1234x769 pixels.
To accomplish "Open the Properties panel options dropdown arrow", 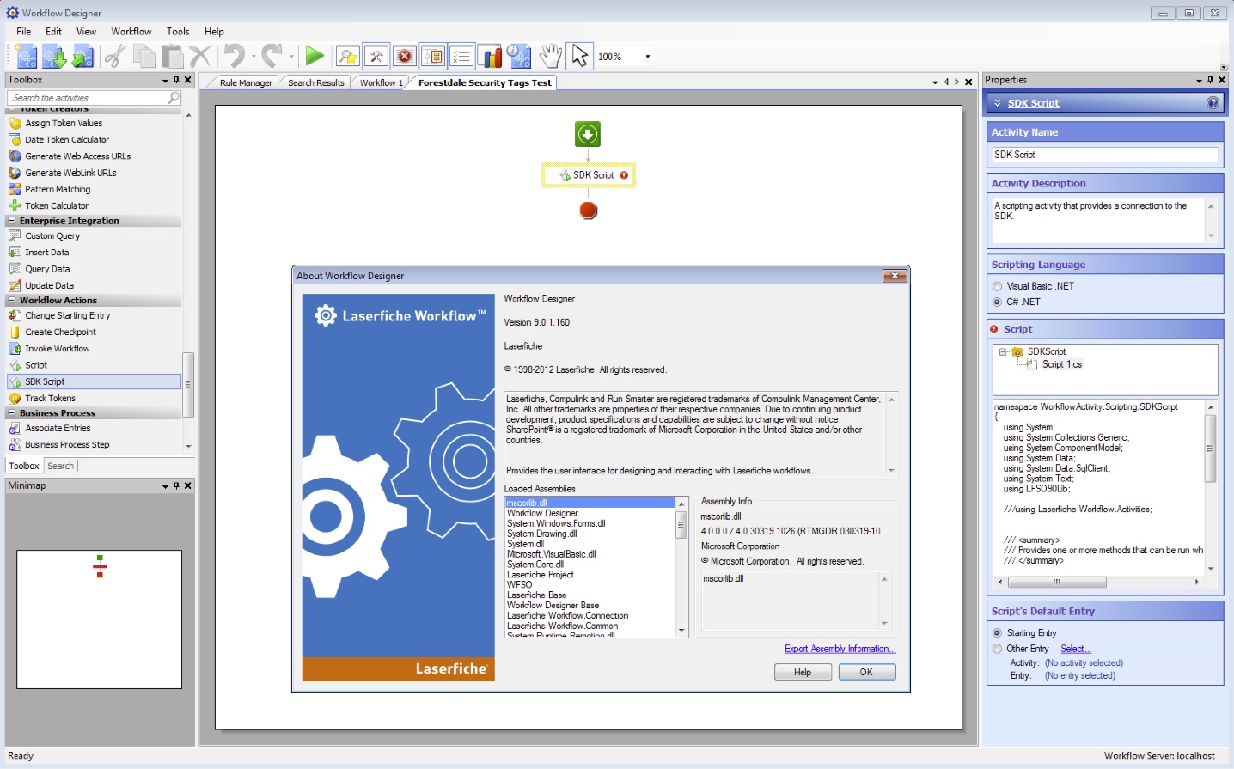I will [x=1199, y=80].
